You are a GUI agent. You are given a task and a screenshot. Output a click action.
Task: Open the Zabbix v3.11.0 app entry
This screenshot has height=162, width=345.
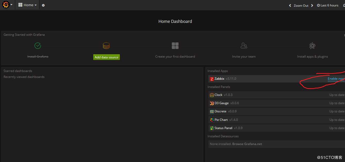point(276,79)
